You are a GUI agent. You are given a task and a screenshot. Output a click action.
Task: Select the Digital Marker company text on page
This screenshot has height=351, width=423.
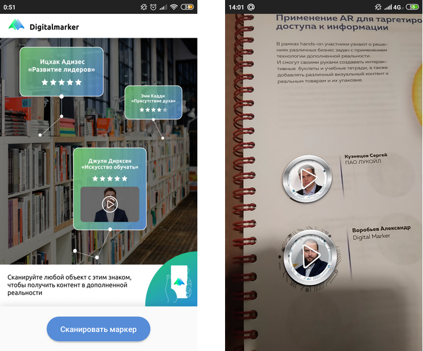pos(371,237)
